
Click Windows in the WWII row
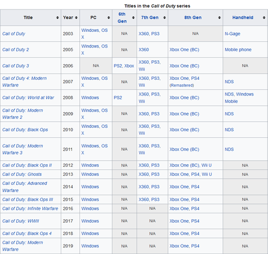point(90,221)
